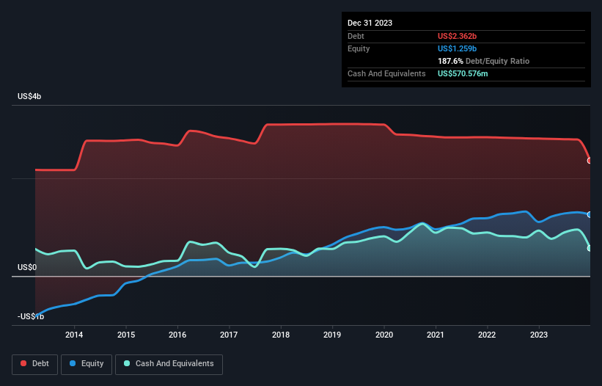Image resolution: width=602 pixels, height=386 pixels.
Task: Click the tooltip Equity row label
Action: point(359,48)
